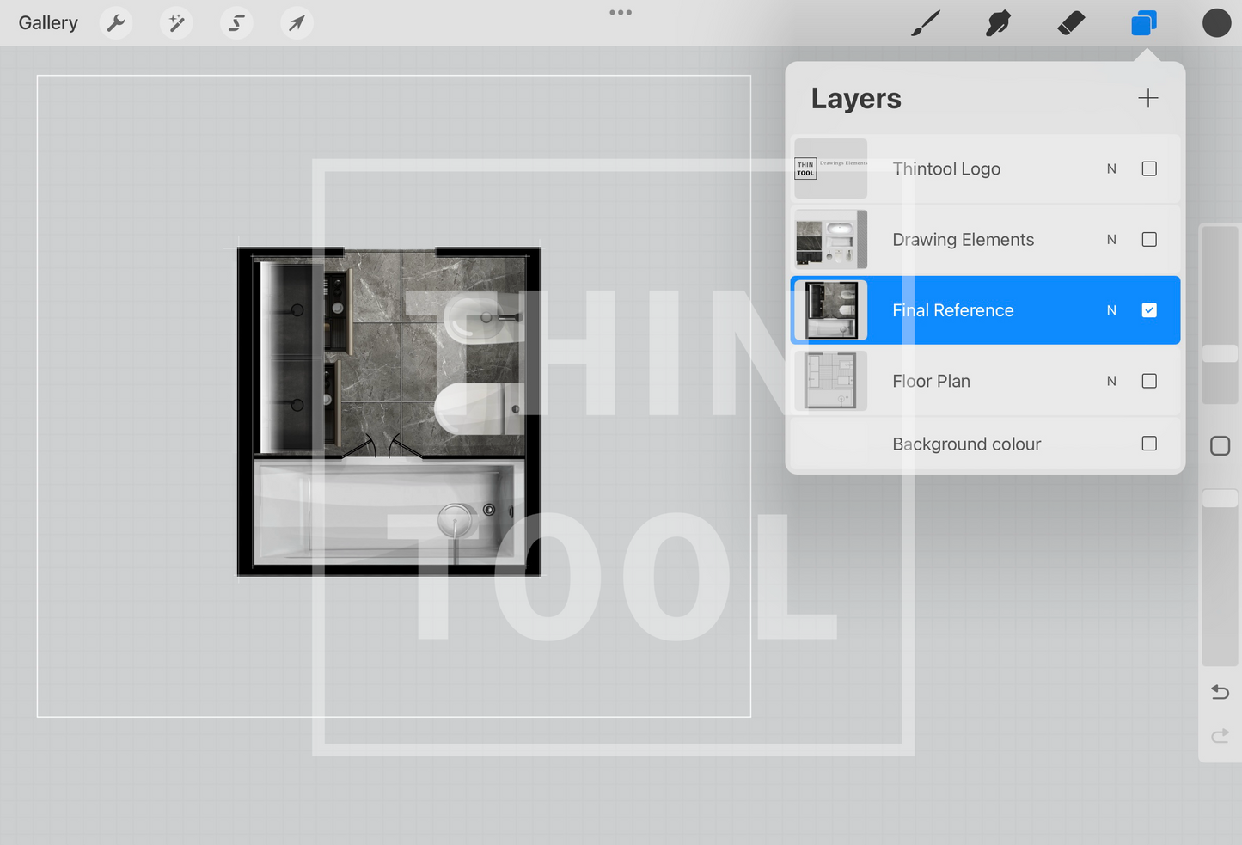Viewport: 1242px width, 845px height.
Task: Click the Drawing Elements layer thumbnail
Action: pyautogui.click(x=830, y=239)
